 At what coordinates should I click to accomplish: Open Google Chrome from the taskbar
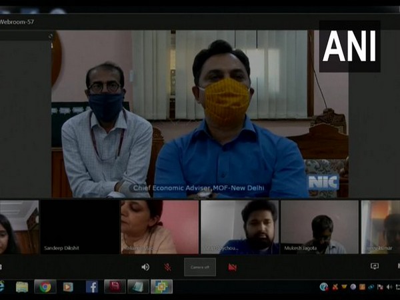(x=45, y=287)
